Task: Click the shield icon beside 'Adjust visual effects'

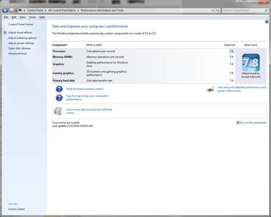Action: click(5, 32)
